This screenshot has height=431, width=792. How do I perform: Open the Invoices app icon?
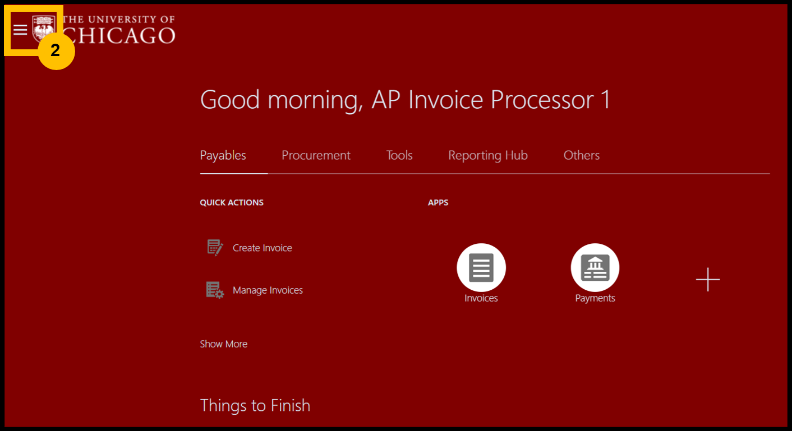click(481, 268)
